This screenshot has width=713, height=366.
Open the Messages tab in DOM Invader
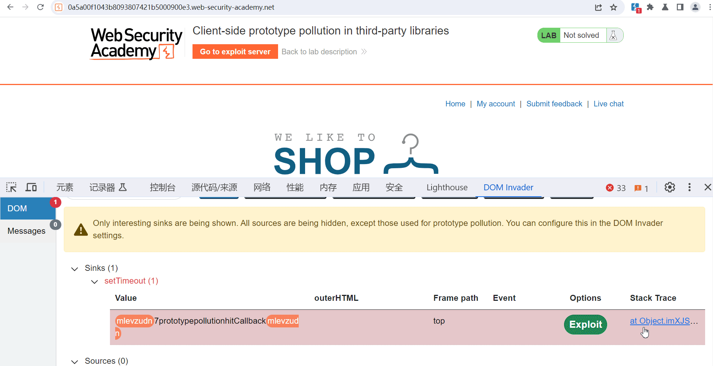pos(27,231)
